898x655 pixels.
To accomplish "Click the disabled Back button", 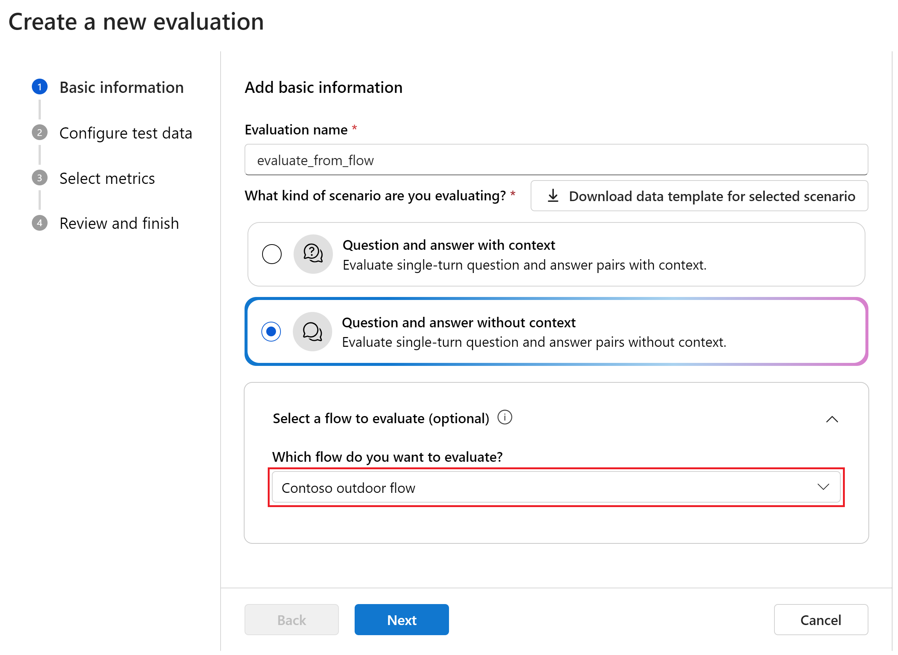I will coord(291,620).
